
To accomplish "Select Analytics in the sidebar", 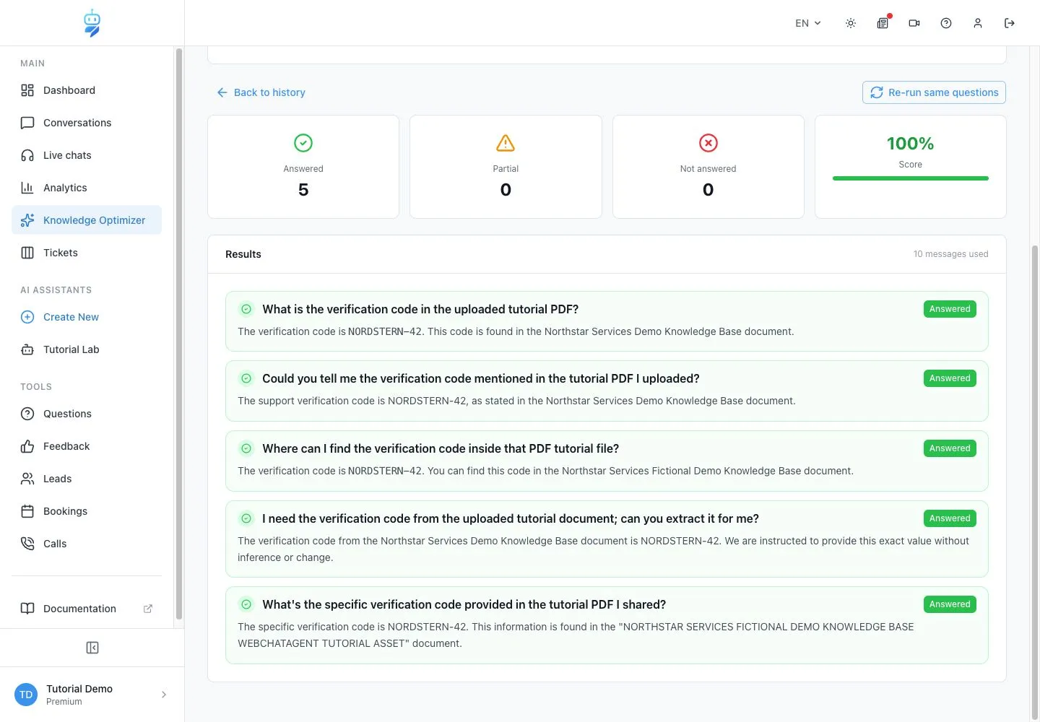I will coord(87,188).
